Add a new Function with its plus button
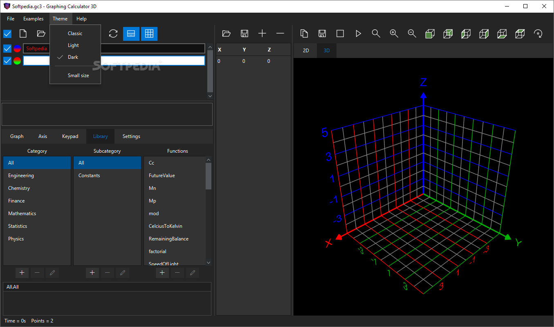The image size is (554, 327). [x=162, y=273]
